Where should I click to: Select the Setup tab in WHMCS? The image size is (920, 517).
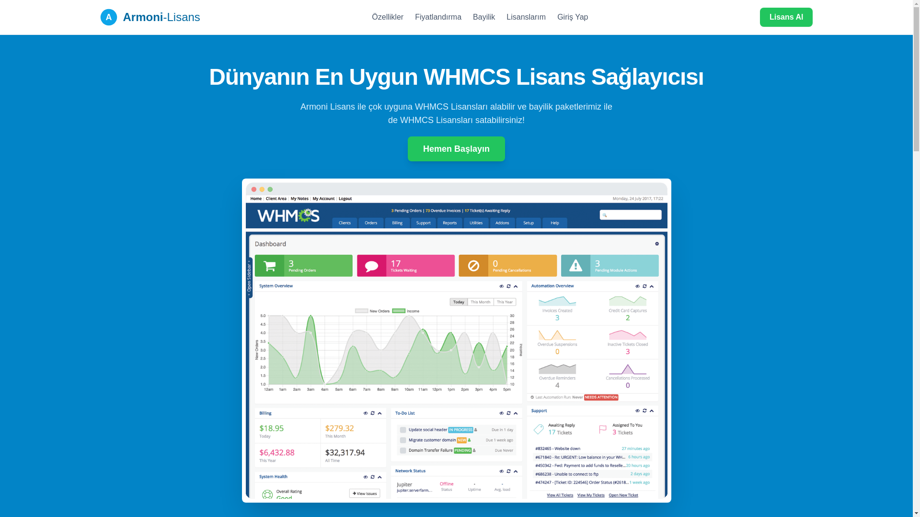[x=529, y=223]
